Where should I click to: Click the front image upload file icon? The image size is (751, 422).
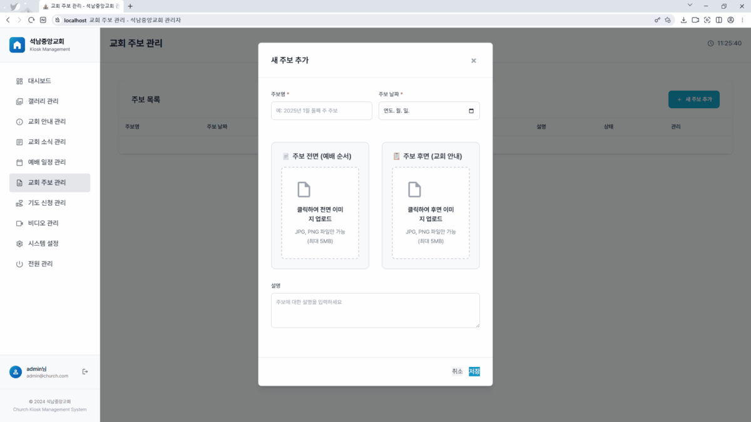tap(304, 189)
